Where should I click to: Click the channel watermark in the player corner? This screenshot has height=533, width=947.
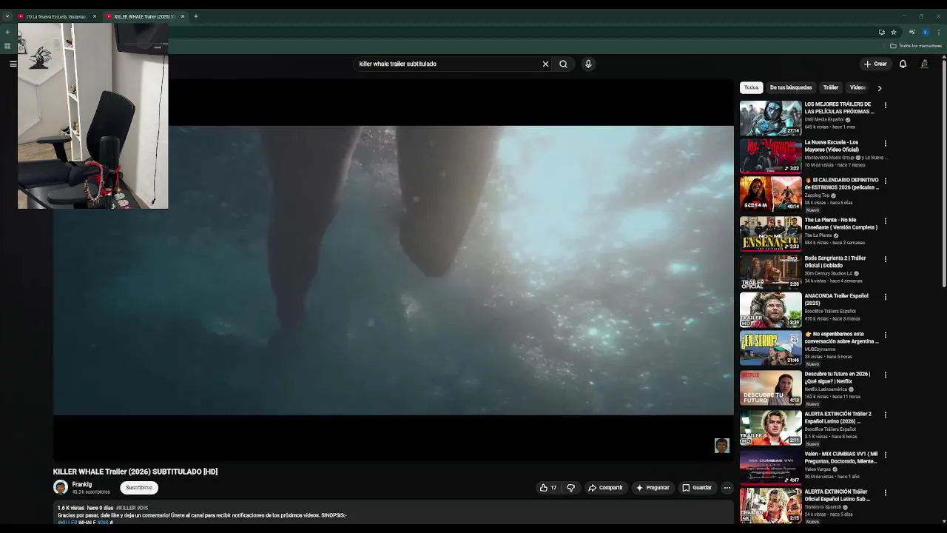(x=721, y=445)
